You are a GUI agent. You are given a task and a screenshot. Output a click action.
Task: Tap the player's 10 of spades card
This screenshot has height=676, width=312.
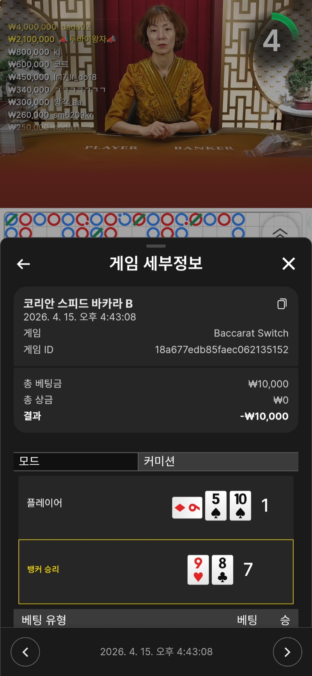[x=240, y=506]
